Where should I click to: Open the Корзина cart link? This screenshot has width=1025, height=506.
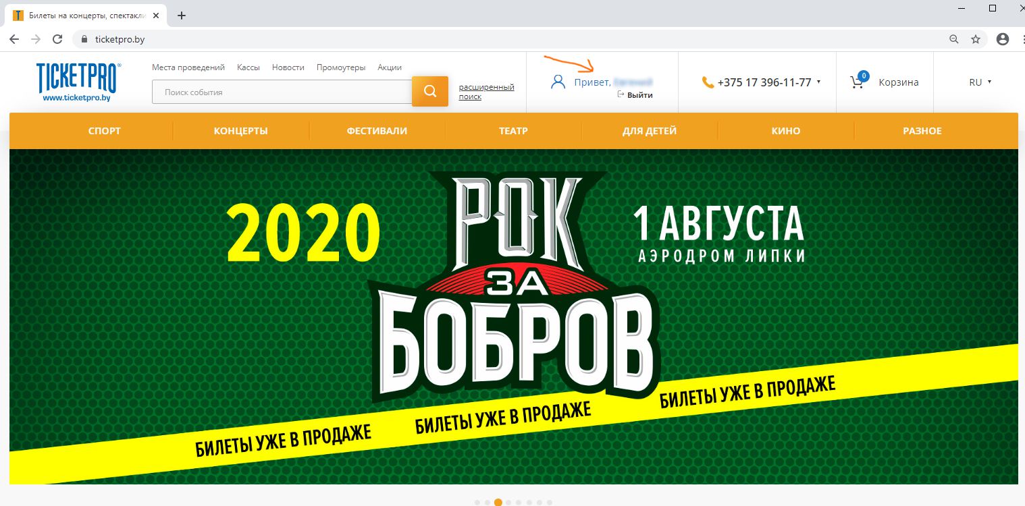click(899, 82)
